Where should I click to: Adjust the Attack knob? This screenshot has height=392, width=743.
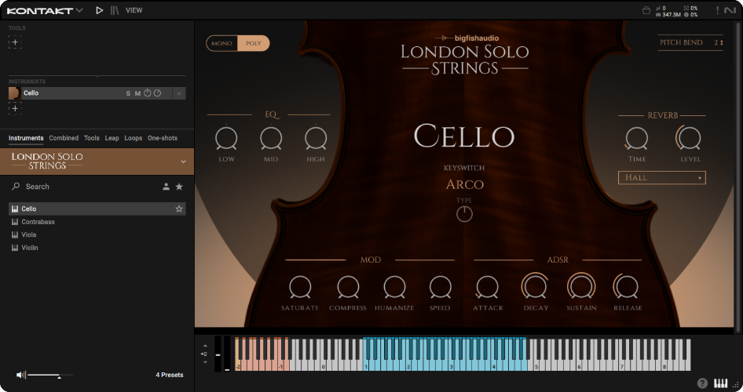[487, 288]
